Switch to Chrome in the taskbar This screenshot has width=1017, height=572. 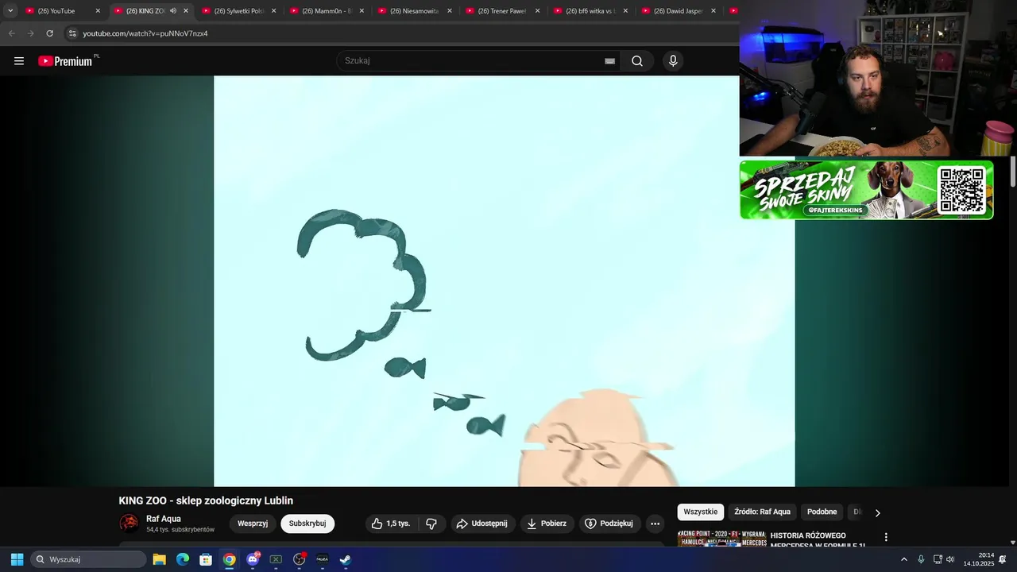click(229, 559)
